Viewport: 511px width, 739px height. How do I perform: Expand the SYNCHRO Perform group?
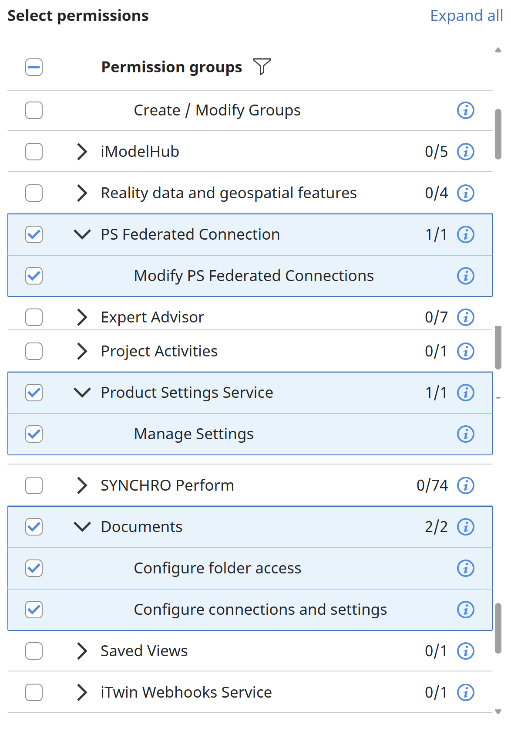pyautogui.click(x=82, y=485)
